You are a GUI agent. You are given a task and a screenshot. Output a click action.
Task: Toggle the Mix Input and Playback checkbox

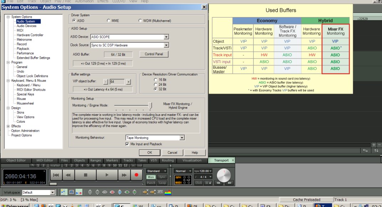[x=127, y=144]
